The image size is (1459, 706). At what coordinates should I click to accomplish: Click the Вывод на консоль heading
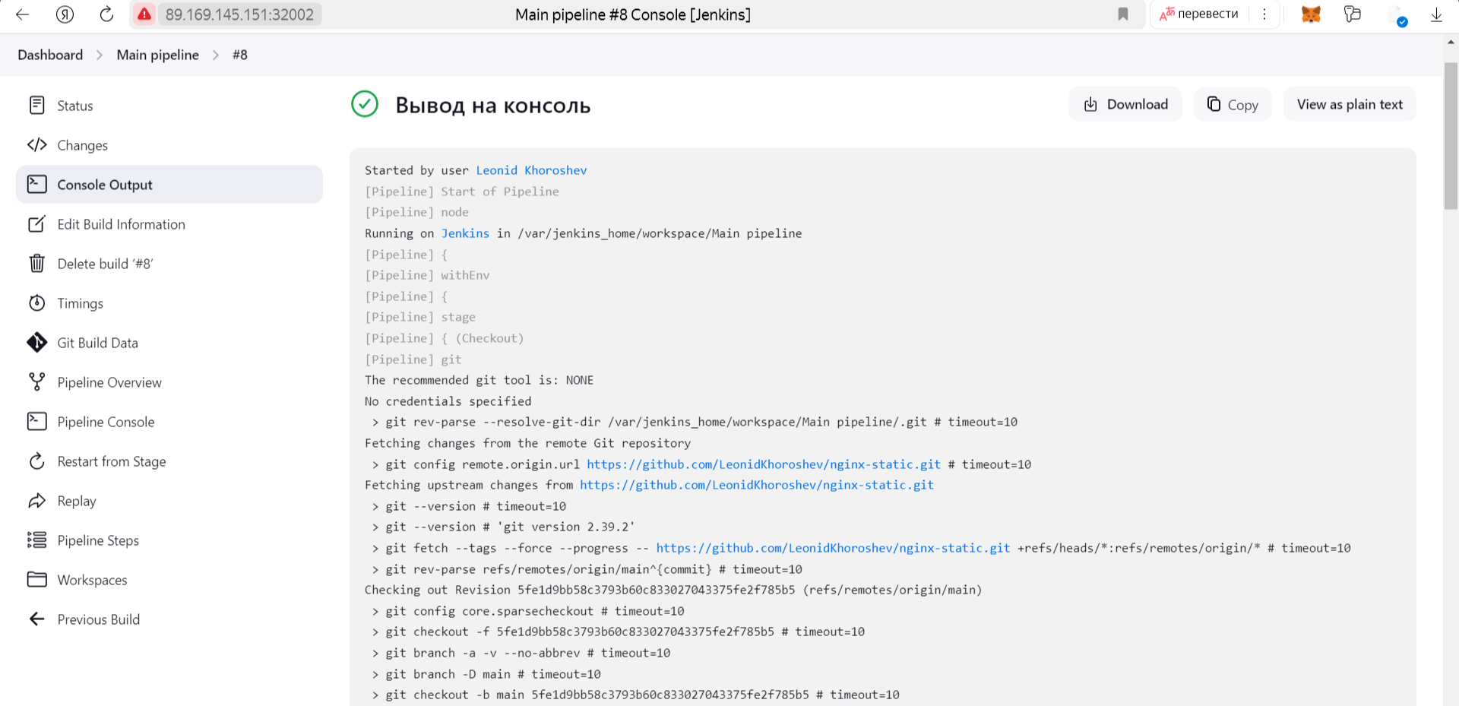(492, 105)
